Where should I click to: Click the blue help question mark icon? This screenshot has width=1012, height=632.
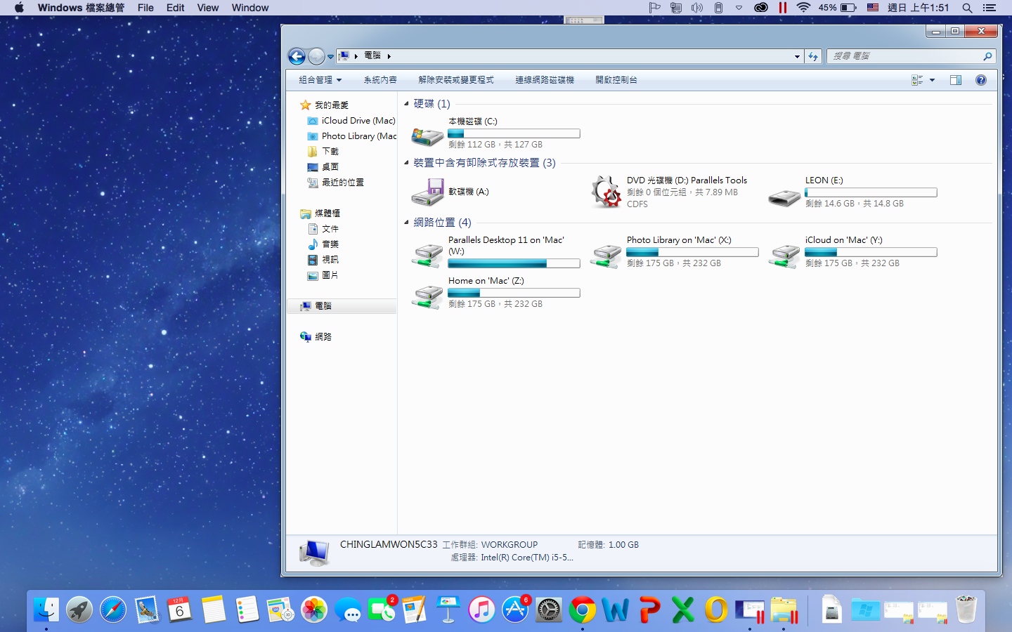(981, 80)
